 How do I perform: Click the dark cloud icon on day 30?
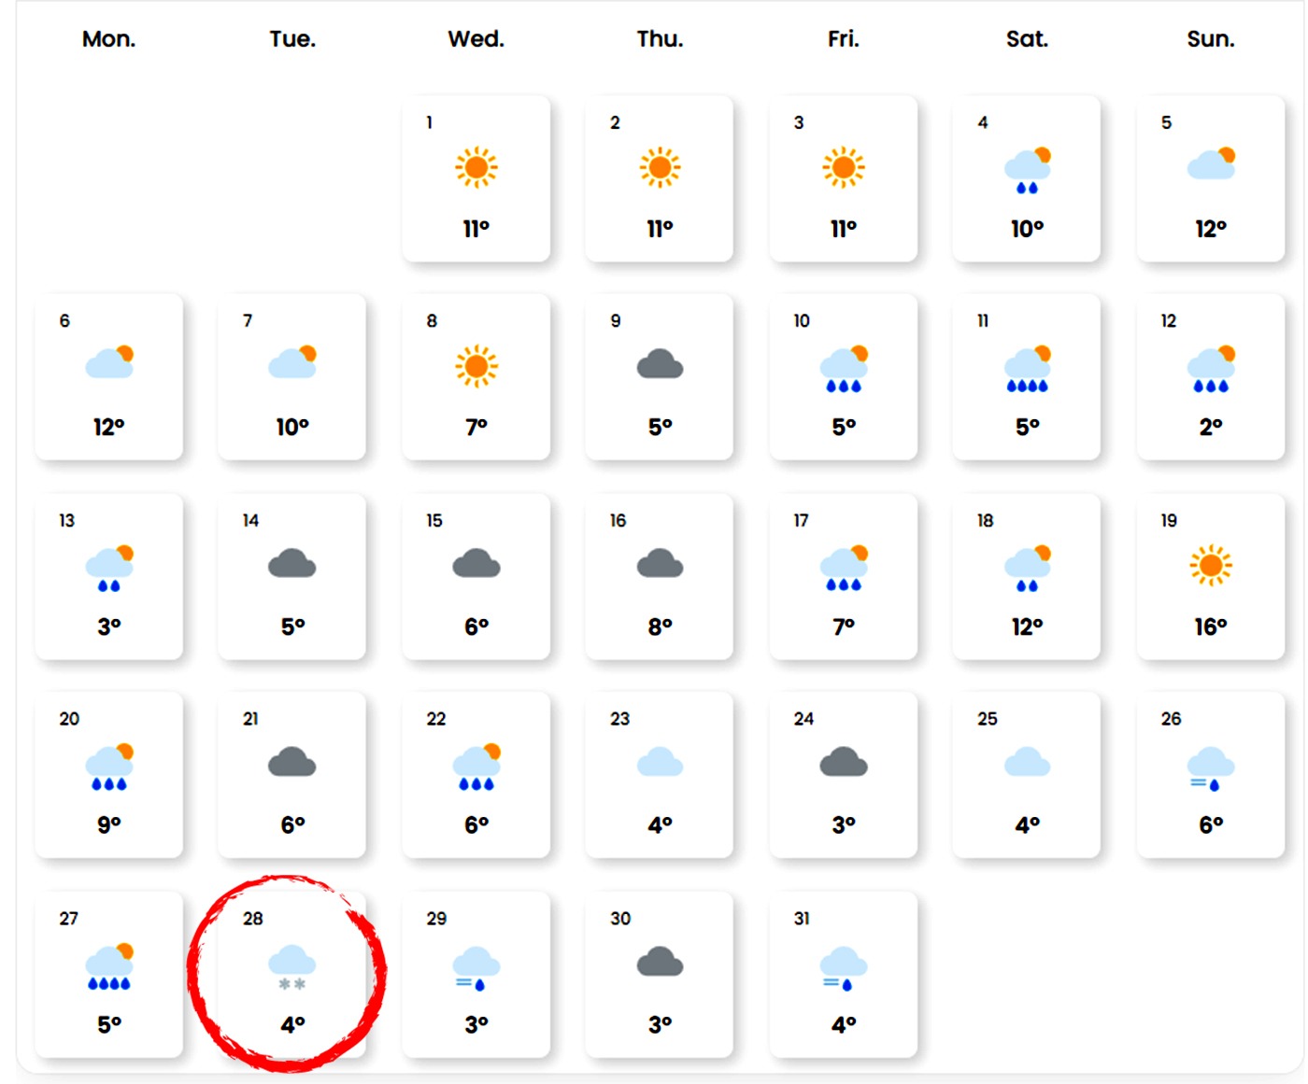[x=660, y=963]
